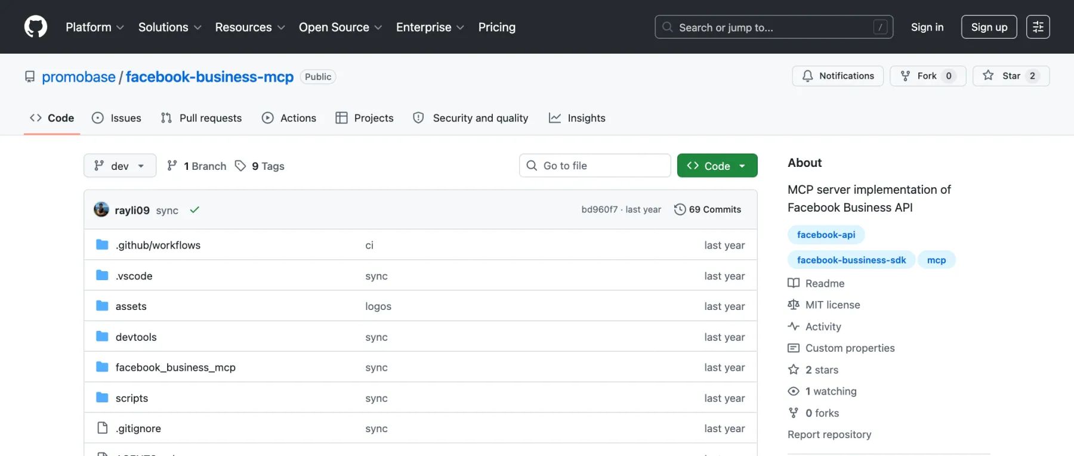Open the facebook_business_mcp folder name
The image size is (1074, 456).
point(175,367)
